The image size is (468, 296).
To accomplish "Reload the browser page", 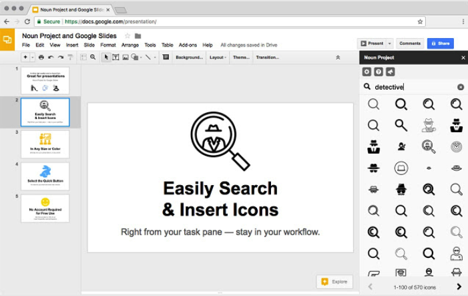I will coord(27,21).
